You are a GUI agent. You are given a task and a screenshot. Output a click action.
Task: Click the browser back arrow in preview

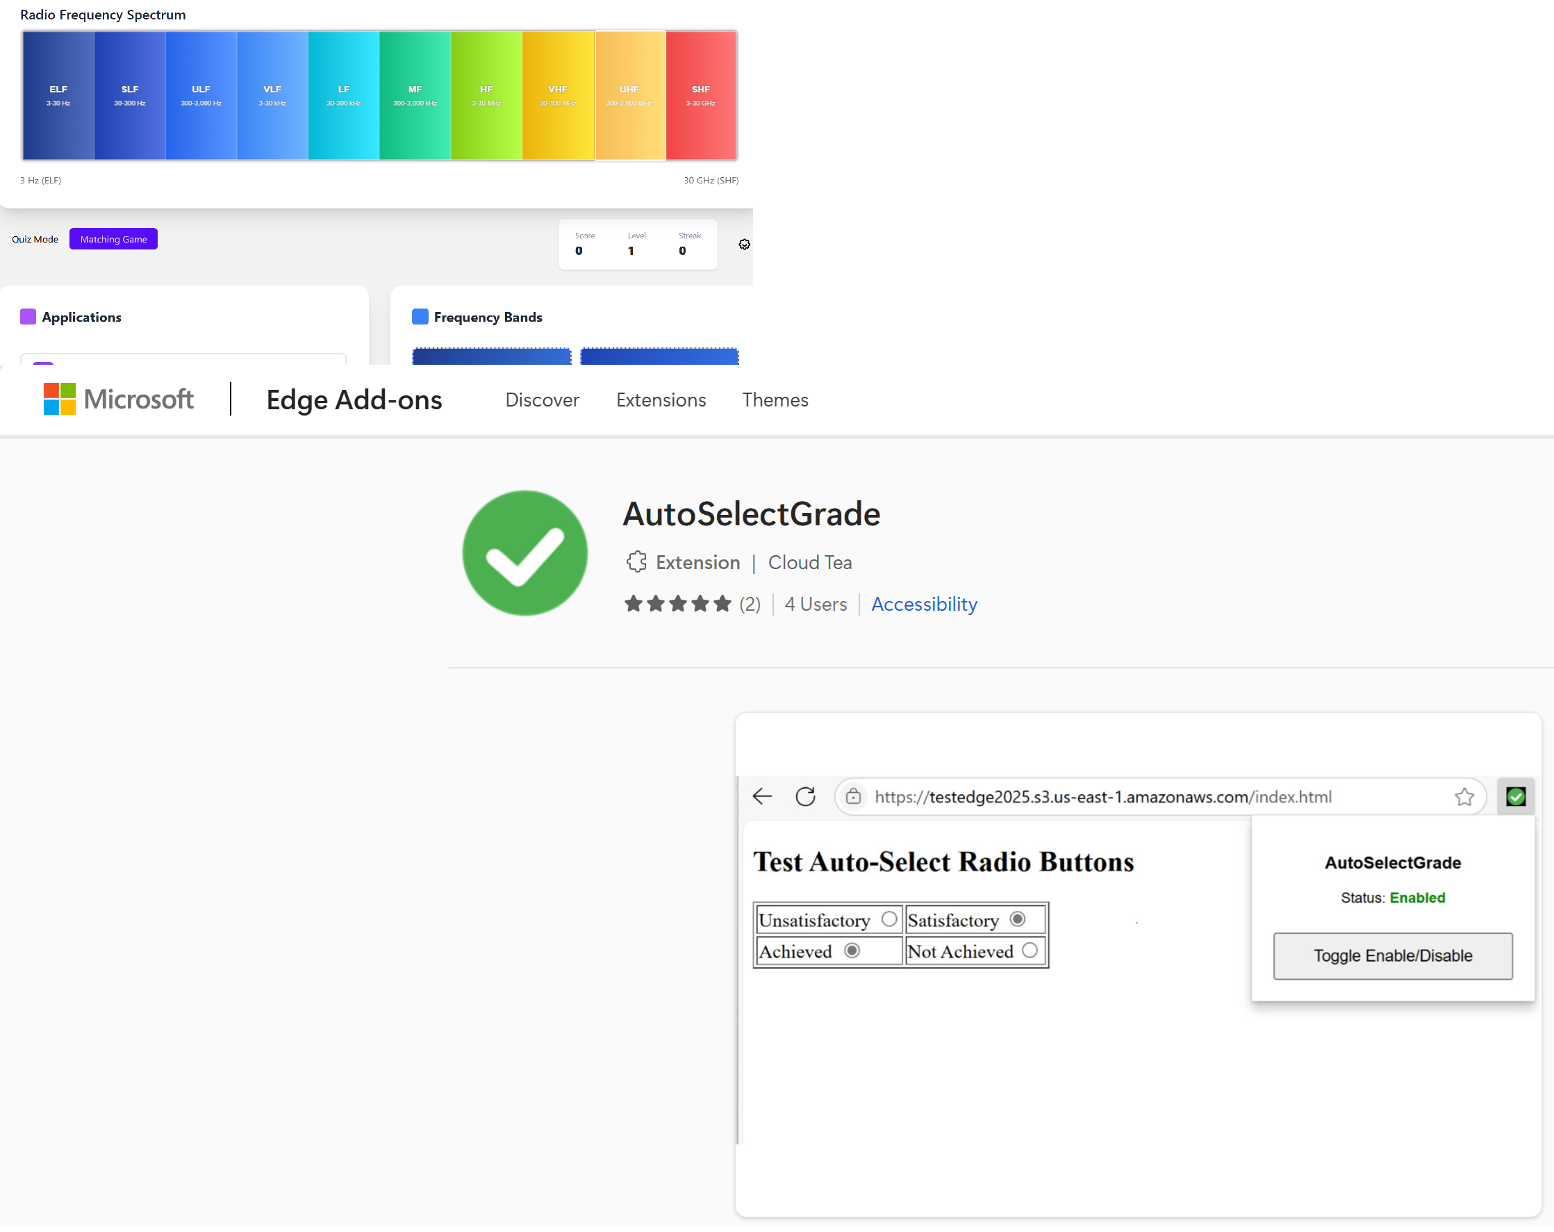point(762,796)
